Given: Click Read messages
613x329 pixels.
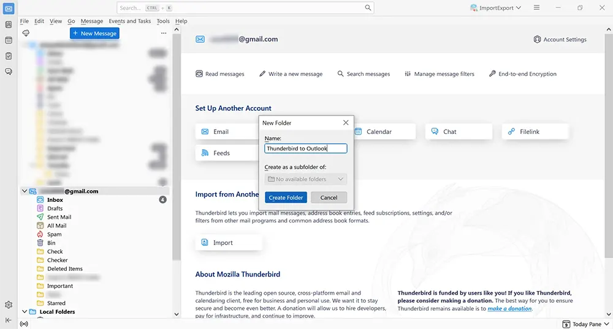Looking at the screenshot, I should [x=219, y=73].
